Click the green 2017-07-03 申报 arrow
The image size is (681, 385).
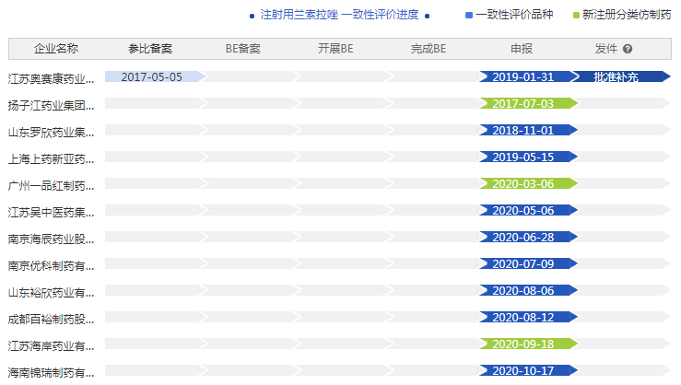529,103
